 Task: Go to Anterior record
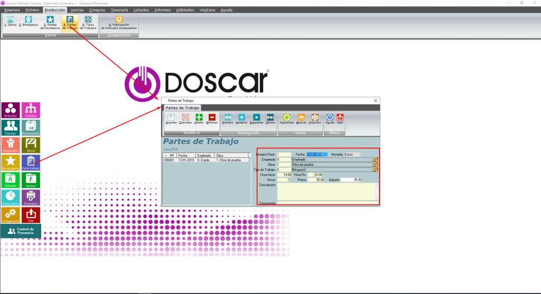[241, 119]
